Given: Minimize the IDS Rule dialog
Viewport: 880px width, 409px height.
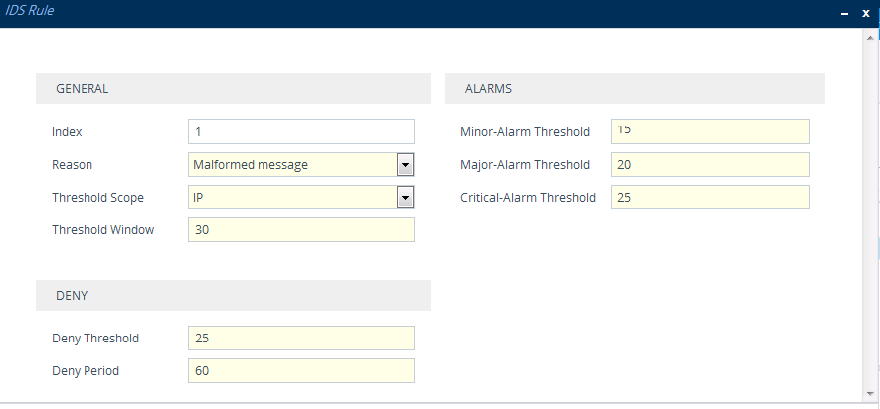Looking at the screenshot, I should (x=844, y=13).
